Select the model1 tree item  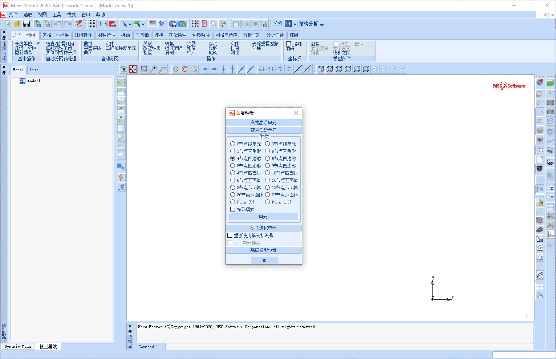pyautogui.click(x=34, y=81)
